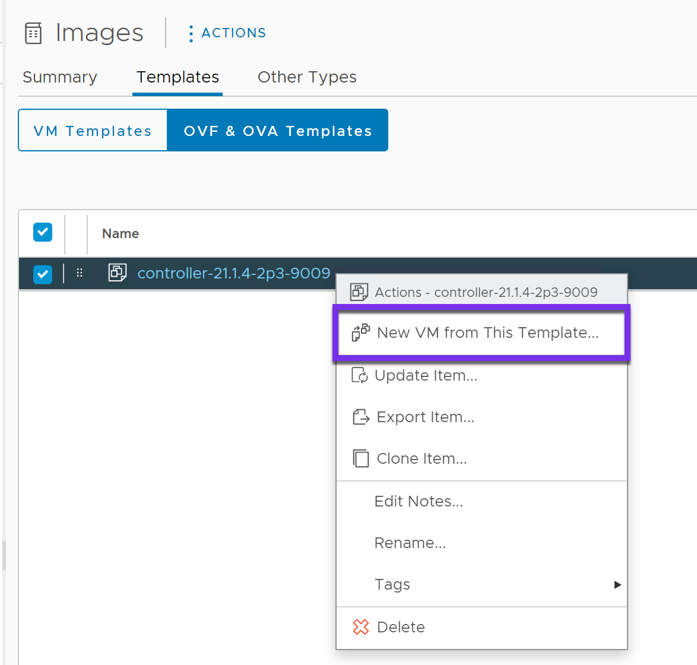The image size is (697, 665).
Task: Click the red Delete X icon
Action: tap(360, 627)
